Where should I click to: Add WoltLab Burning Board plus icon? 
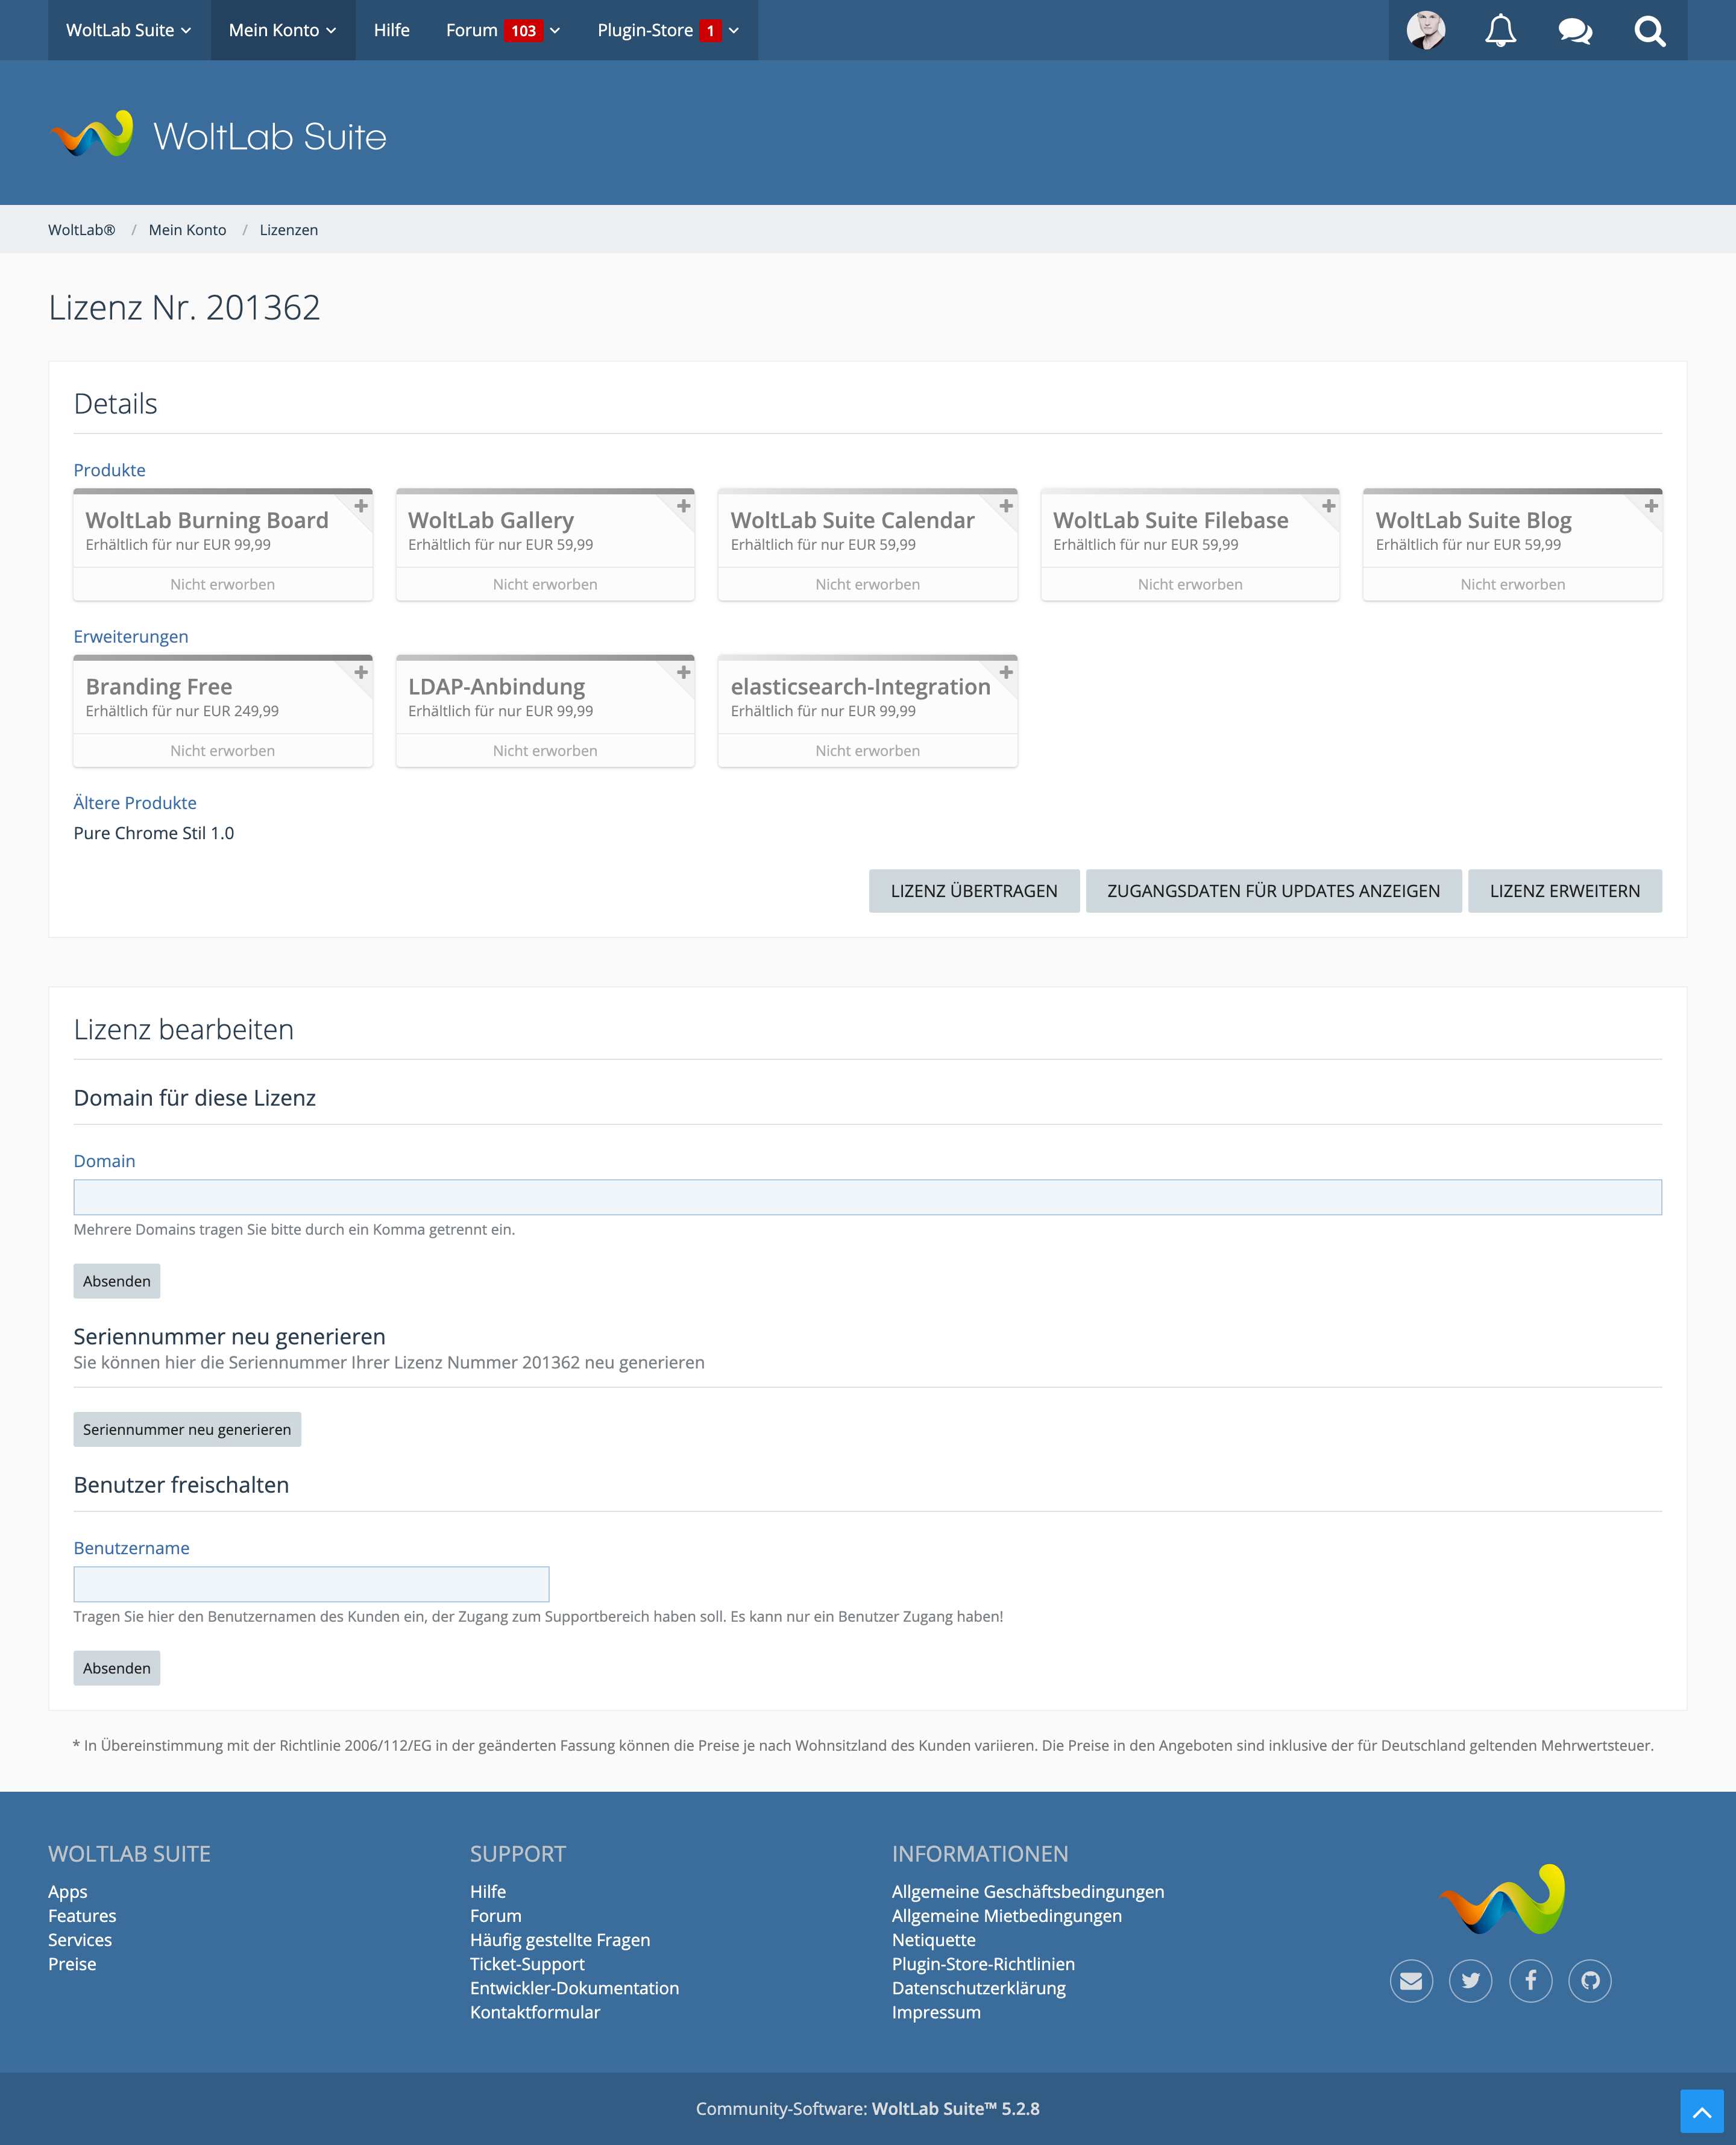pyautogui.click(x=361, y=506)
